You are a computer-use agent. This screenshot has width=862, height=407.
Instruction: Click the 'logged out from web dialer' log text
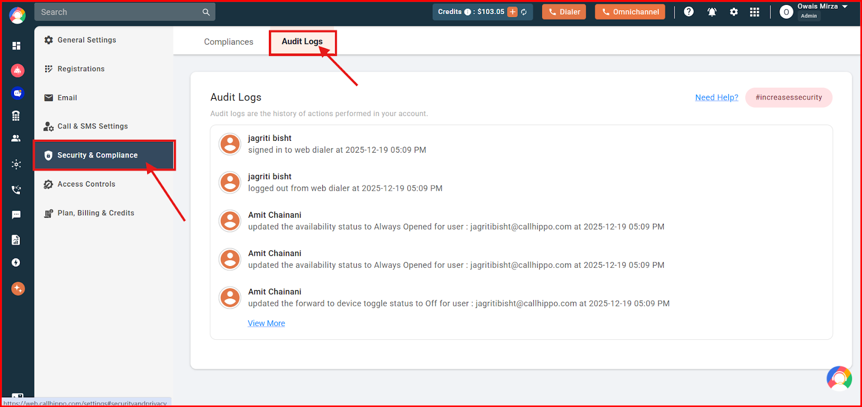click(x=345, y=188)
